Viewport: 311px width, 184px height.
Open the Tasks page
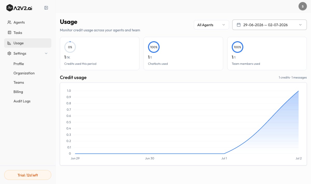[28, 33]
